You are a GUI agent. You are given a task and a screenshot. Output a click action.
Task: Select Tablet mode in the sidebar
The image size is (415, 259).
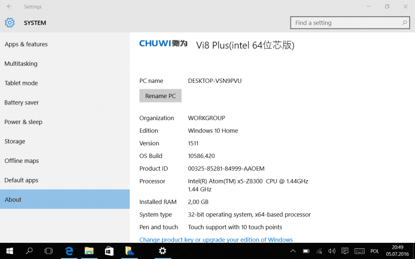click(x=65, y=83)
